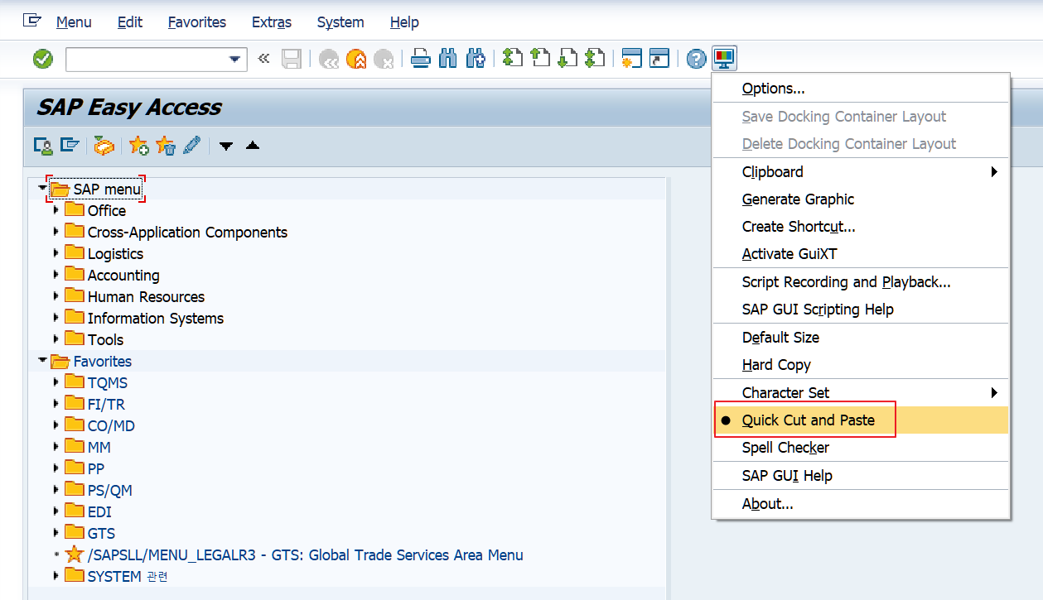Expand the Human Resources folder arrow

[x=56, y=296]
